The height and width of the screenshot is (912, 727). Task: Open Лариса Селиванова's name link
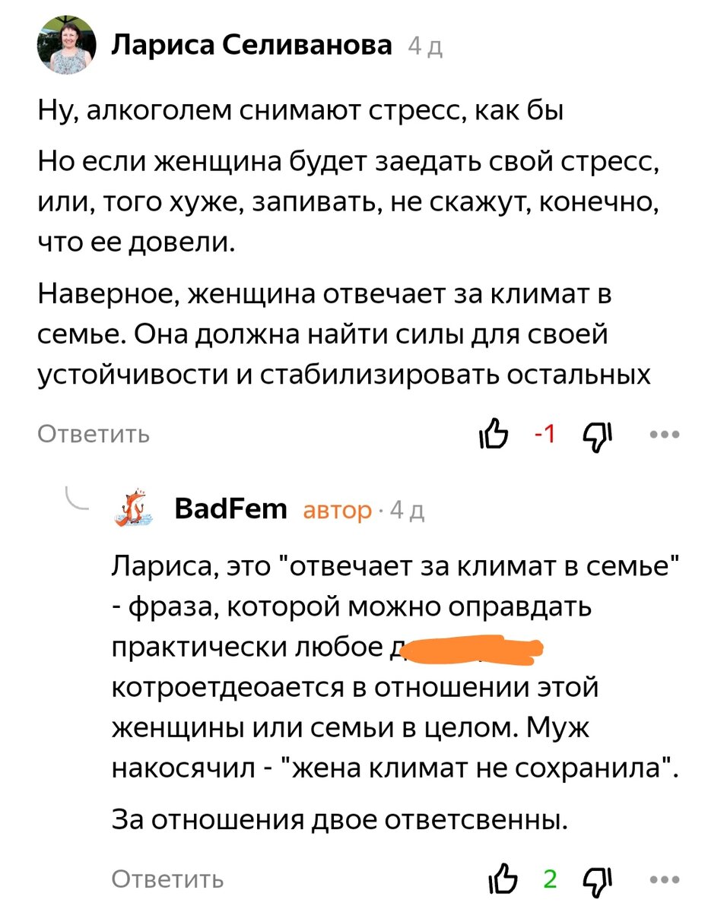pyautogui.click(x=252, y=46)
